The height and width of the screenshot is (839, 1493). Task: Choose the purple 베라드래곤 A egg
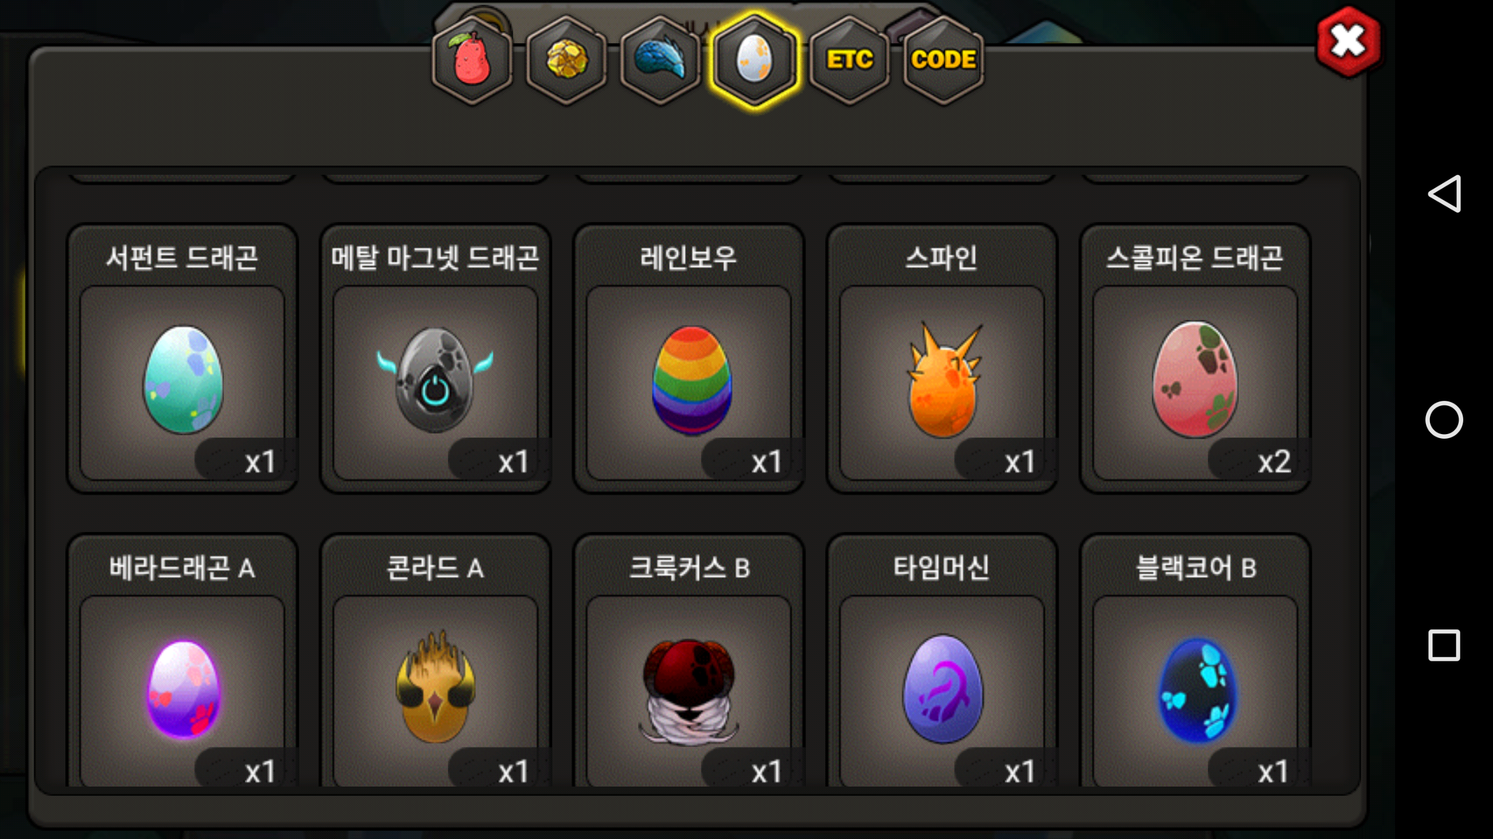(x=183, y=661)
